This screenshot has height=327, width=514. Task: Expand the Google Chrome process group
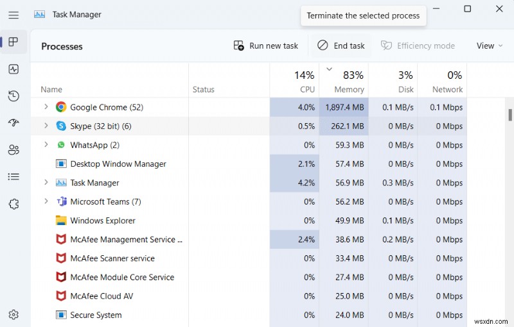tap(46, 107)
